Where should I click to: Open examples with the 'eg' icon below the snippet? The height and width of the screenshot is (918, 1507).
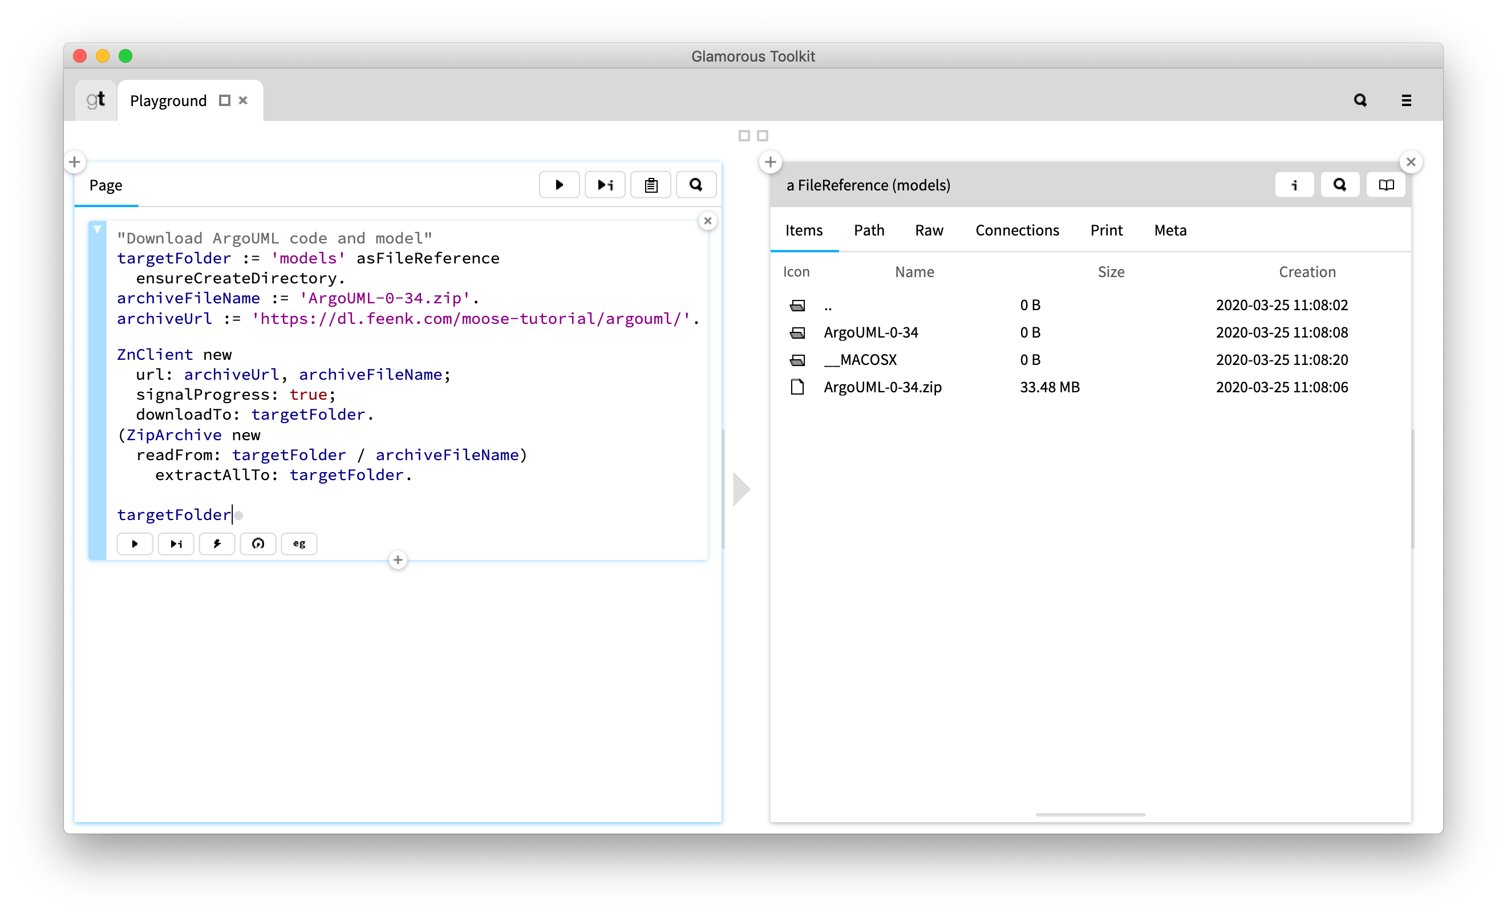[299, 543]
